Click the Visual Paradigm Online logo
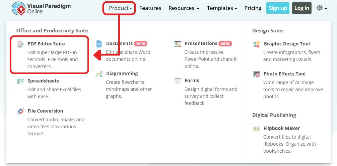The width and height of the screenshot is (337, 166). (x=41, y=9)
